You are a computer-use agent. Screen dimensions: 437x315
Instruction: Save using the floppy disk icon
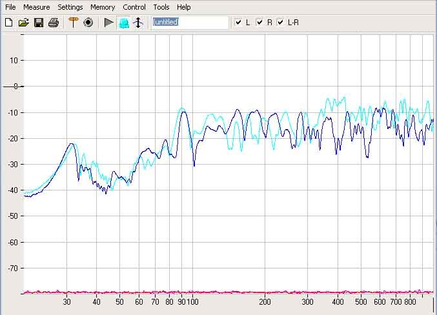coord(39,23)
